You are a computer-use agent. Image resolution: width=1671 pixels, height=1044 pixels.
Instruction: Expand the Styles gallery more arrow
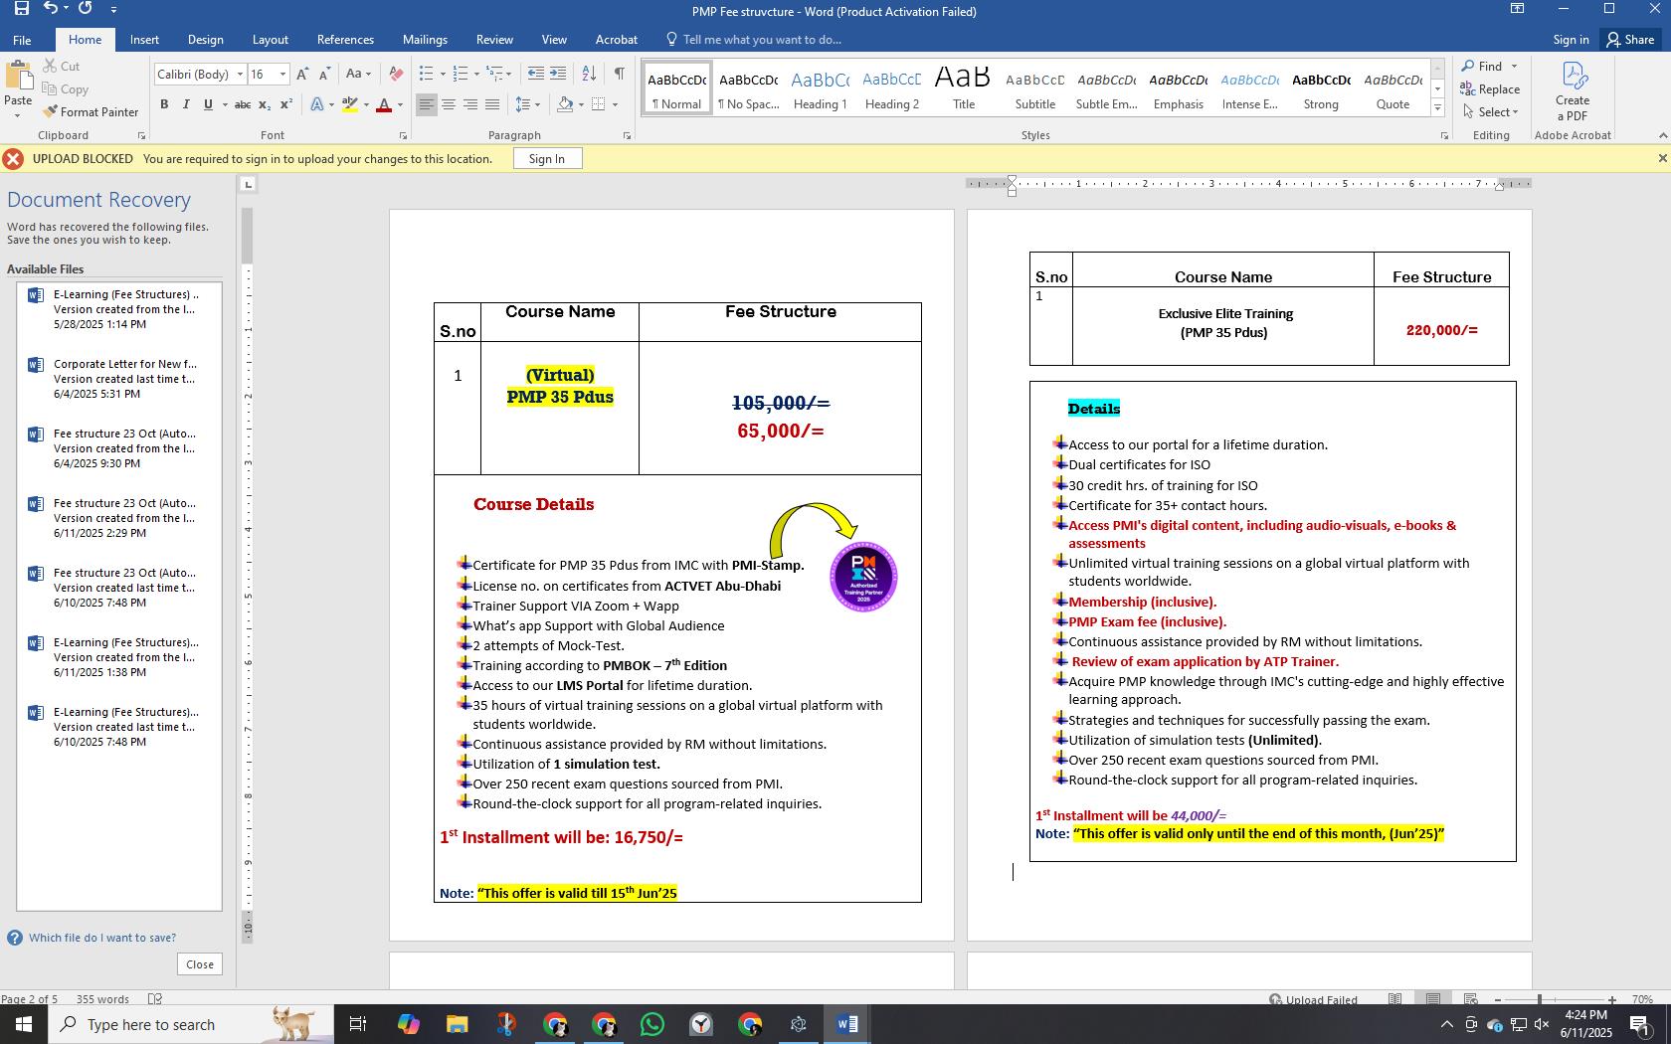pyautogui.click(x=1437, y=106)
